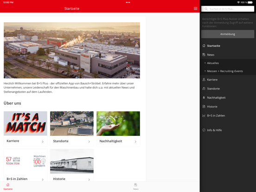Click the search magnifier icon
Viewport: 256px width, 192px height.
pyautogui.click(x=206, y=9)
